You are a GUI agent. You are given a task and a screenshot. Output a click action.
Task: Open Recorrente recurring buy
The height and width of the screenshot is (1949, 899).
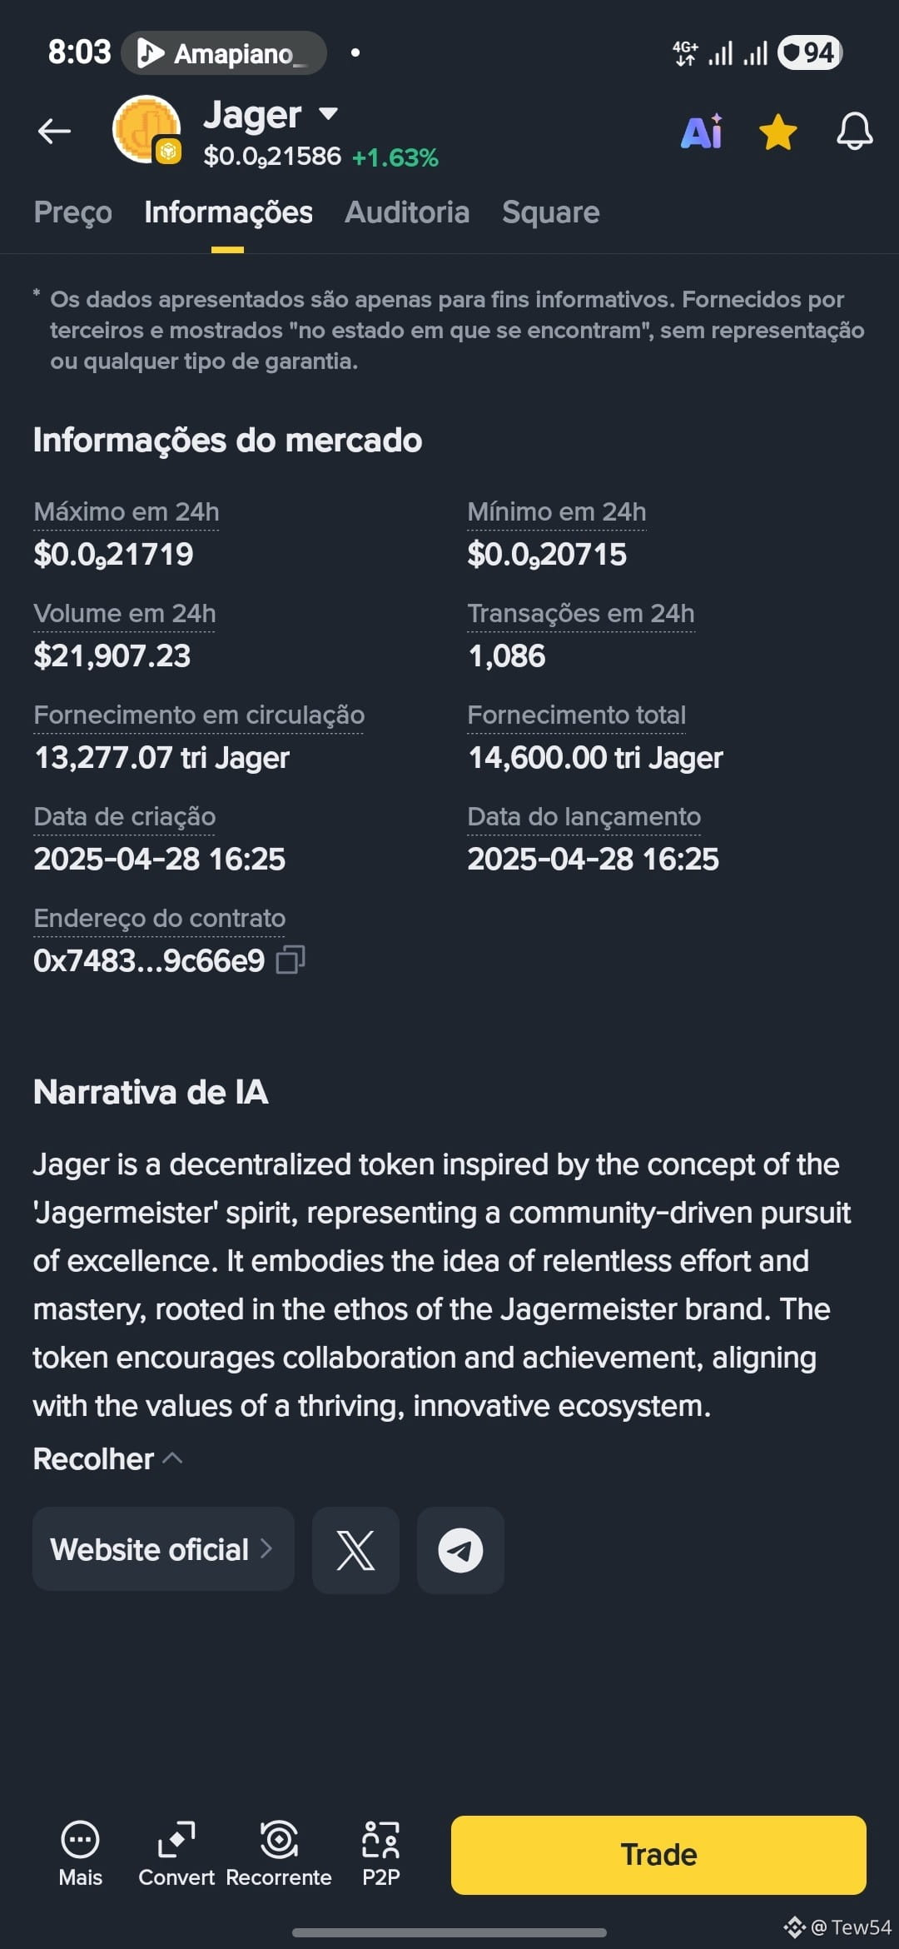pyautogui.click(x=279, y=1854)
